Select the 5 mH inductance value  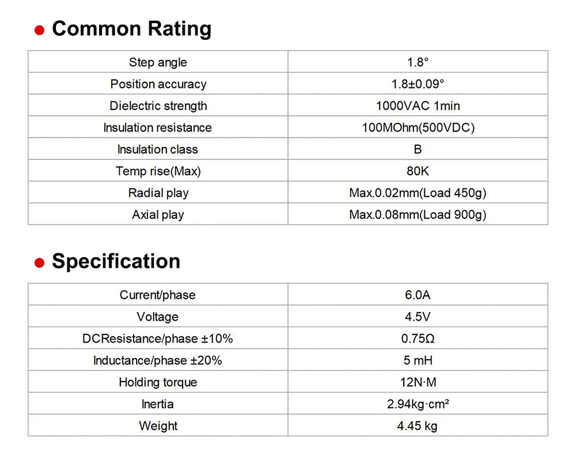coord(418,360)
